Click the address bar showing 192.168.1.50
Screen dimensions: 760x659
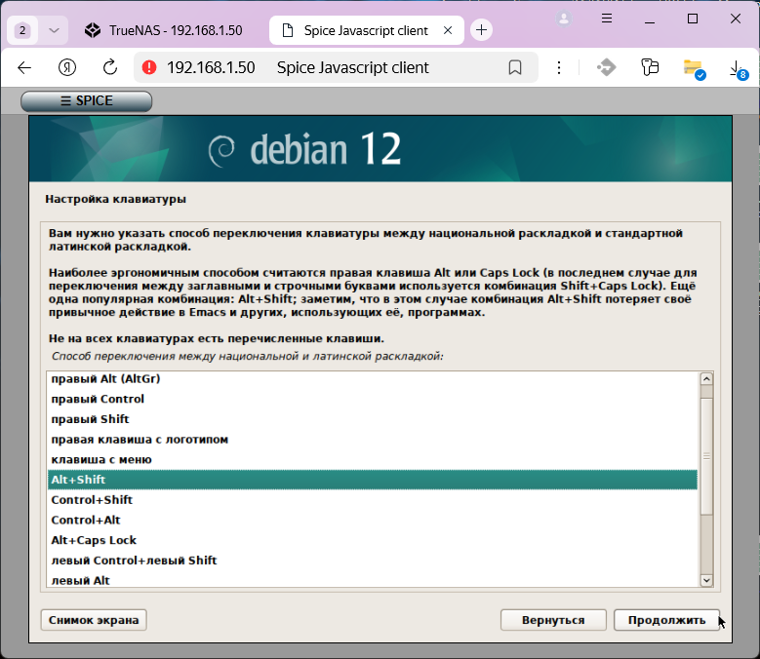click(x=336, y=68)
